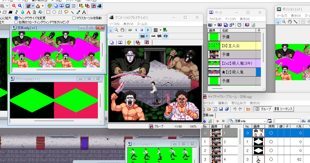Click the blue swatch beside ★【2】殺人鬼 row
The height and width of the screenshot is (163, 310).
[258, 72]
